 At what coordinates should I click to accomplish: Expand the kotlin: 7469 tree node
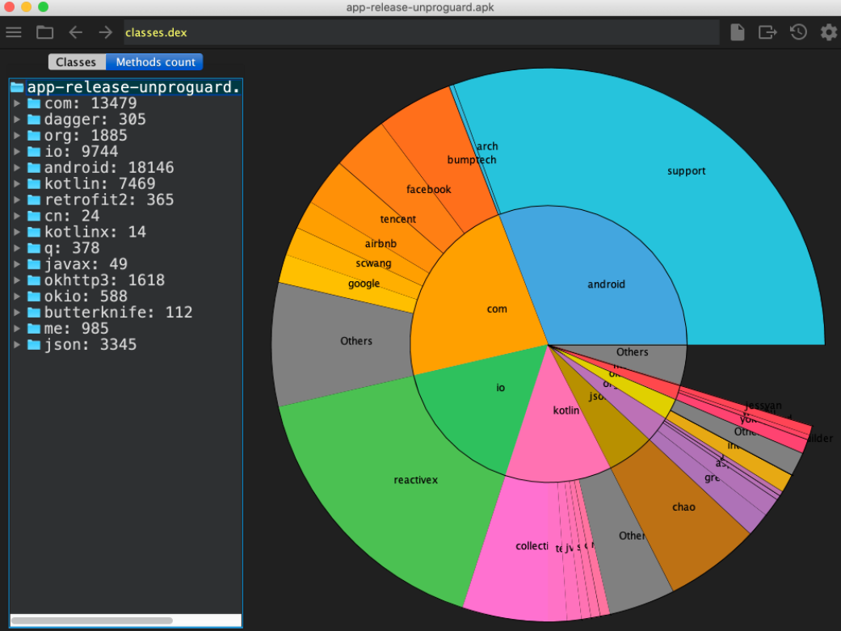point(17,183)
